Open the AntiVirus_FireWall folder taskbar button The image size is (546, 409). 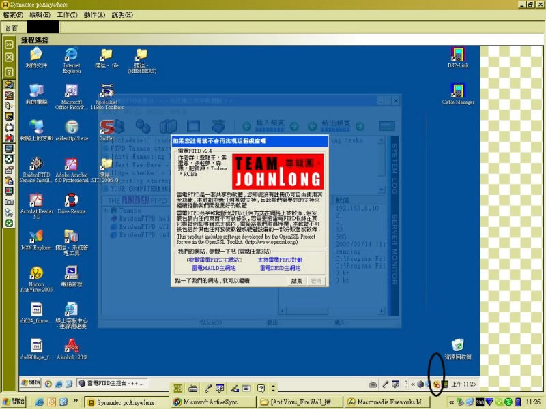click(x=300, y=402)
